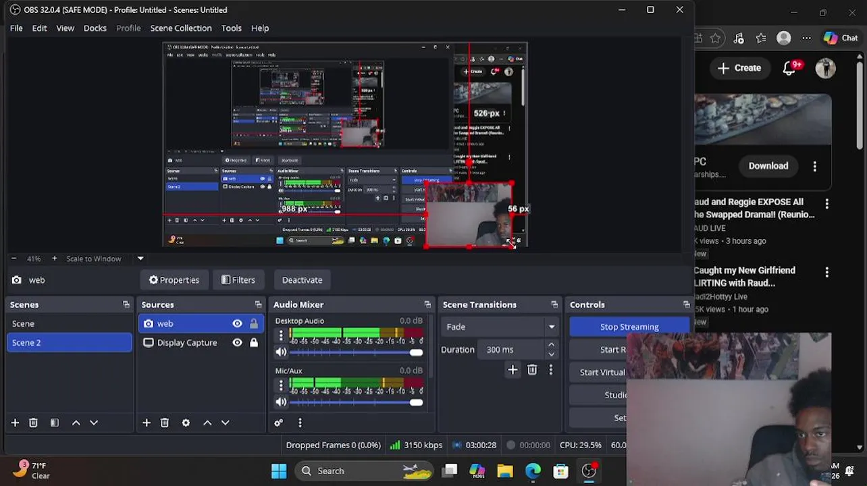Open File Explorer from taskbar
The width and height of the screenshot is (867, 486).
505,470
